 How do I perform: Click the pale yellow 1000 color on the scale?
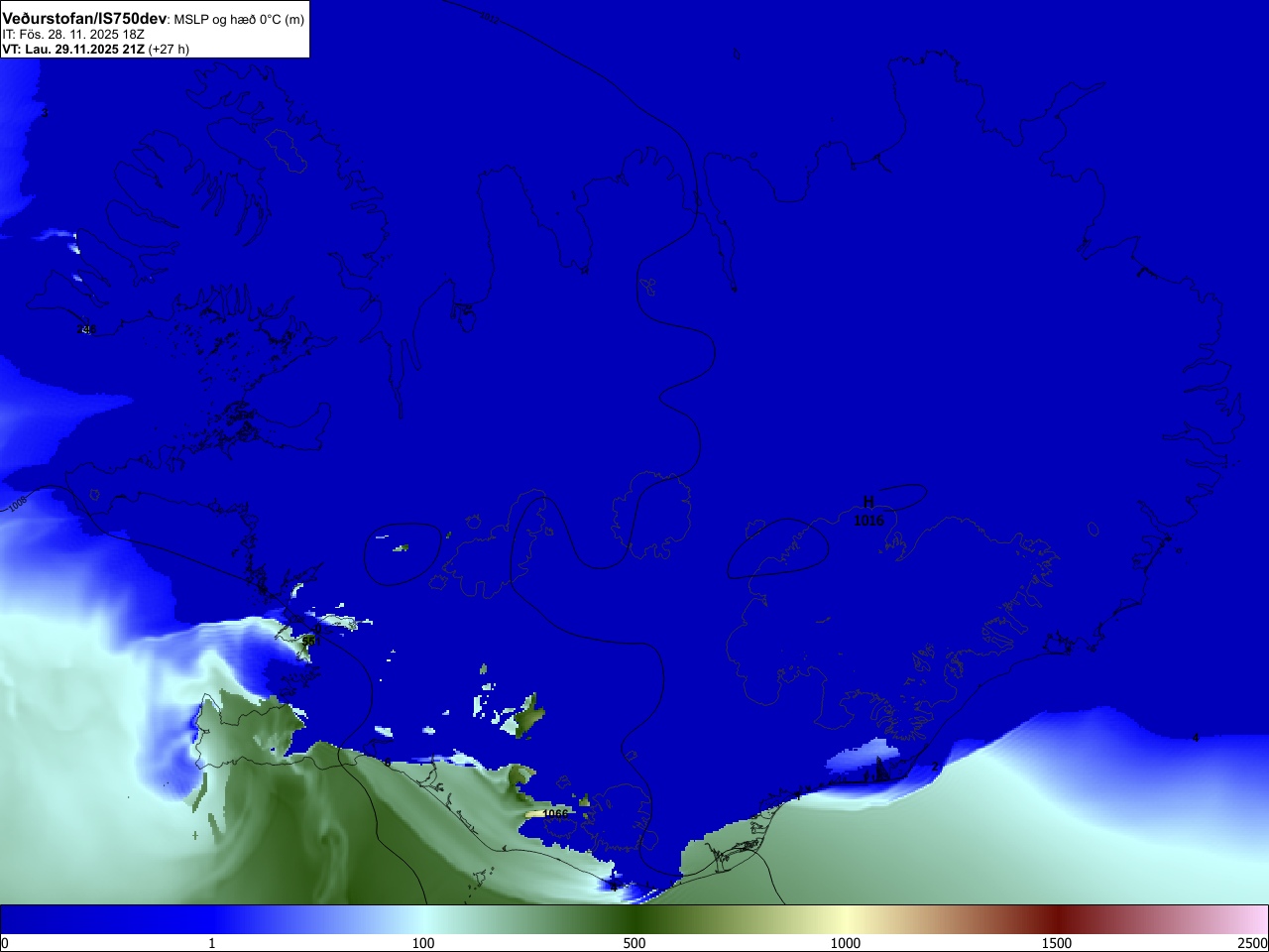point(846,919)
